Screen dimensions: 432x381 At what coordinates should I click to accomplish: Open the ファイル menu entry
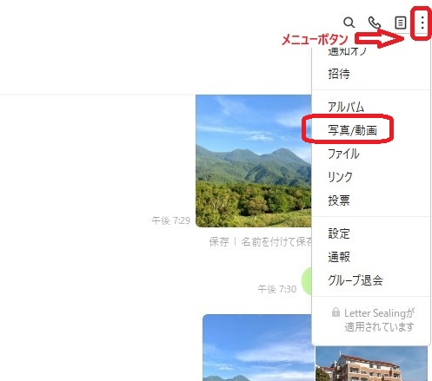pos(343,154)
